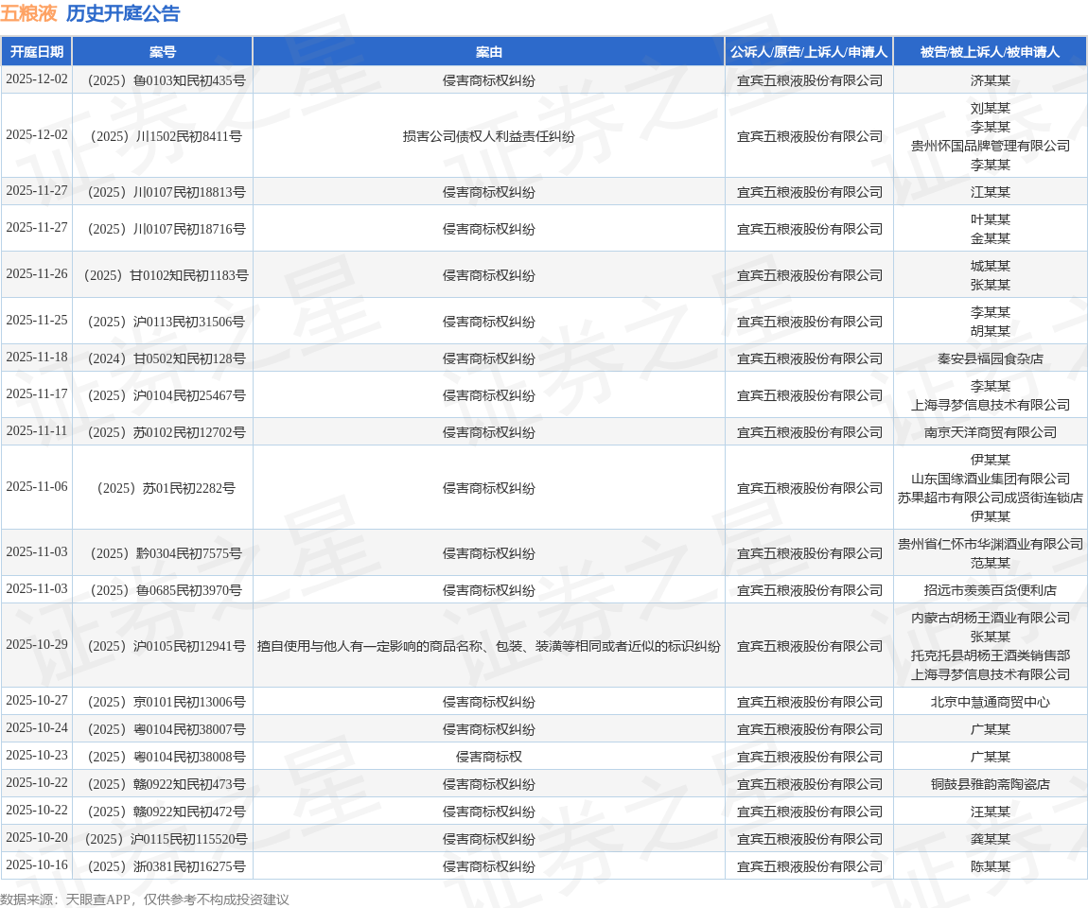Click defendant 汪某某
This screenshot has width=1088, height=908.
point(991,812)
